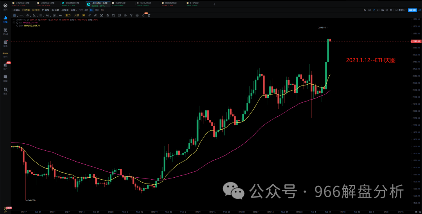Screen dimensions: 422x214
Task: Select the crosshair cursor drawing tool
Action: 14,15
